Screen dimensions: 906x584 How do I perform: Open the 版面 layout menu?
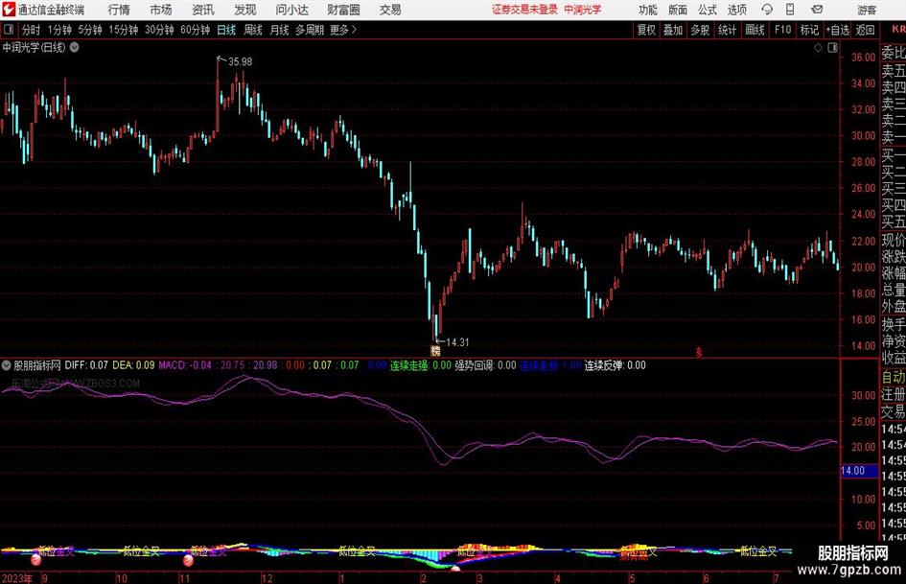678,10
